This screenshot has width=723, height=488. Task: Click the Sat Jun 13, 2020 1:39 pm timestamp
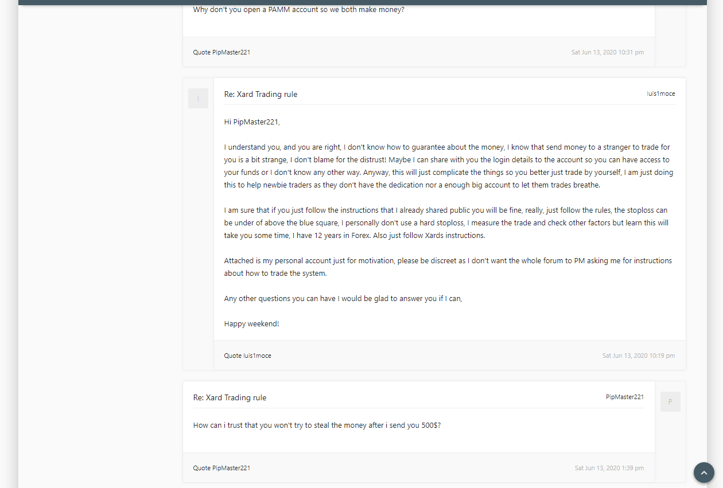[x=609, y=468]
